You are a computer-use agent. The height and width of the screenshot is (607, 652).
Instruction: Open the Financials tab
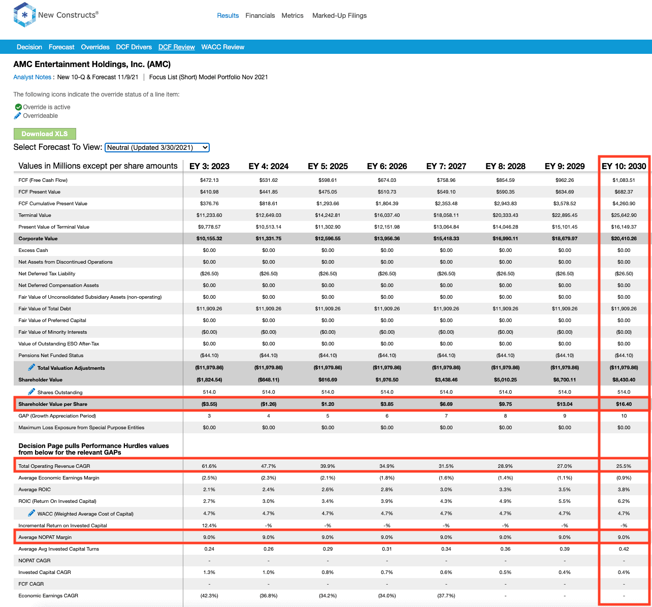coord(260,16)
